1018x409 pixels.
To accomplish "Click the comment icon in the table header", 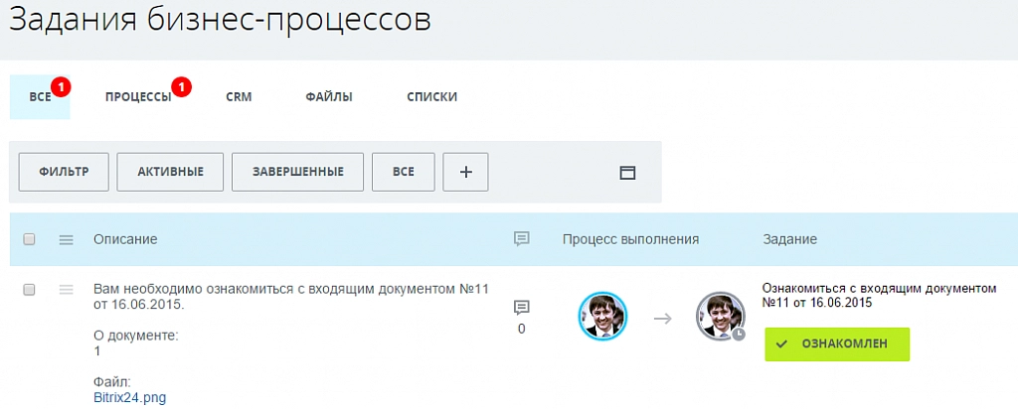I will click(x=521, y=239).
